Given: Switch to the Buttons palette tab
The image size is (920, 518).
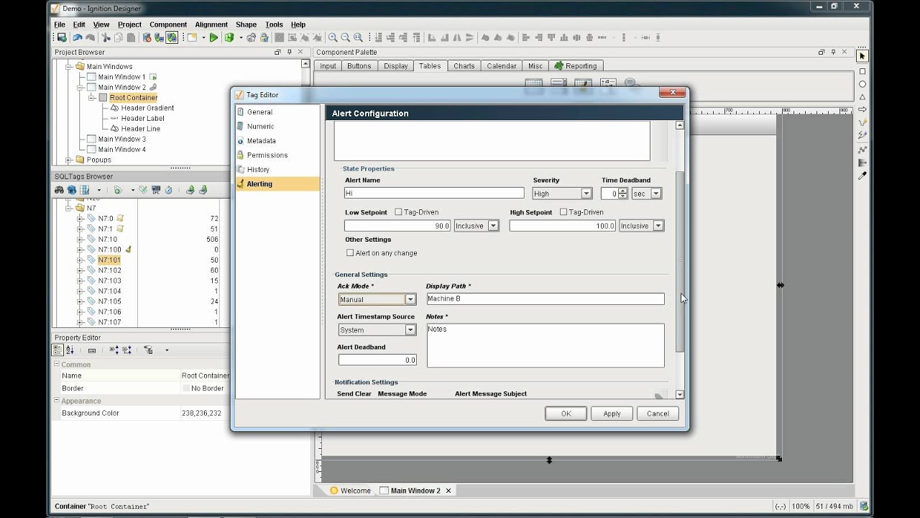Looking at the screenshot, I should coord(359,65).
